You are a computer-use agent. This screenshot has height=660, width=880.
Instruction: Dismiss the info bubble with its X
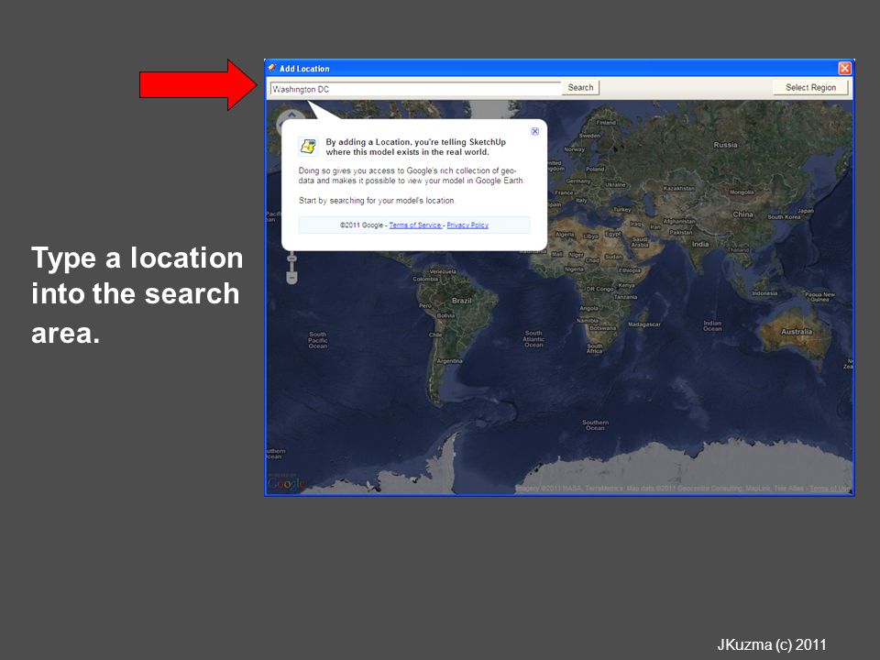click(x=534, y=131)
